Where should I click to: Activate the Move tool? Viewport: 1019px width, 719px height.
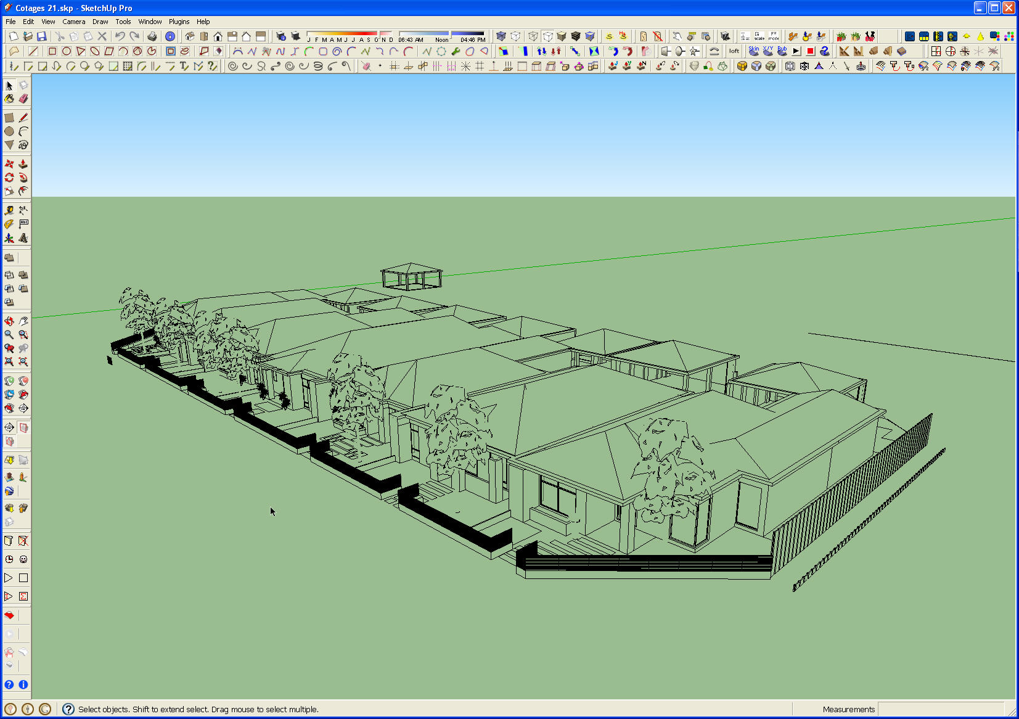coord(9,163)
